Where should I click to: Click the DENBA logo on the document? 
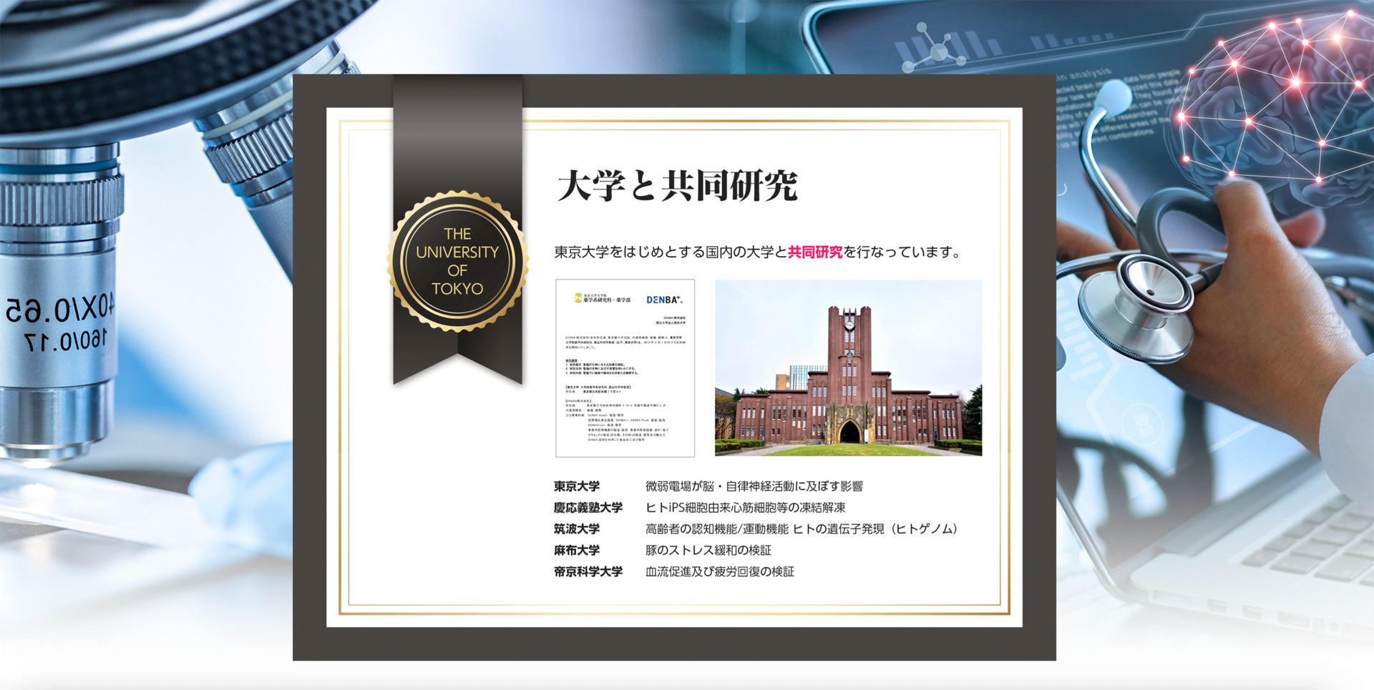pos(664,300)
